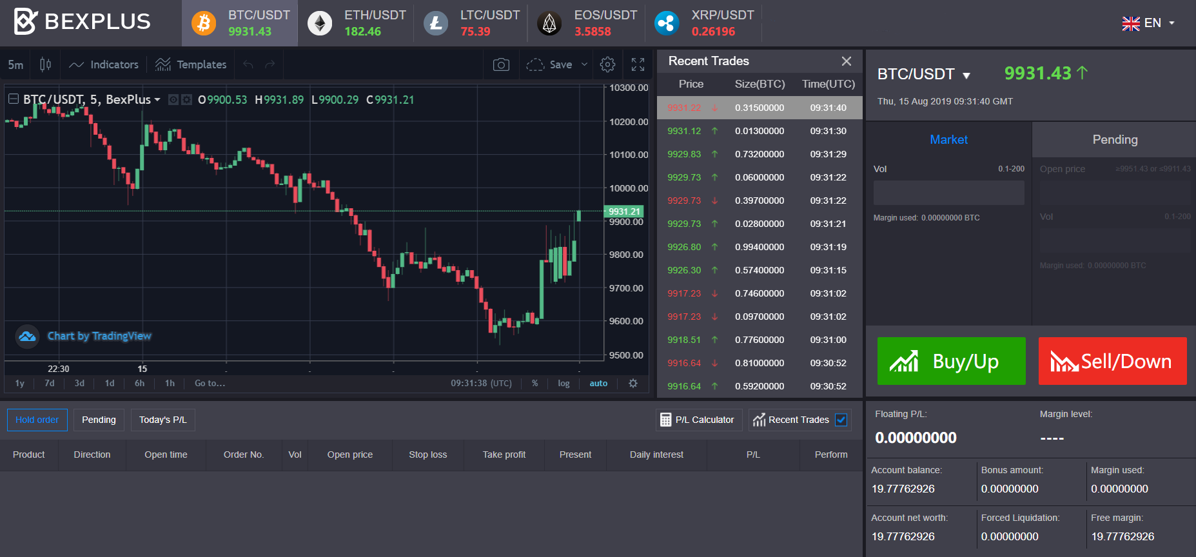This screenshot has height=557, width=1196.
Task: Toggle percent scale on chart
Action: pos(535,383)
